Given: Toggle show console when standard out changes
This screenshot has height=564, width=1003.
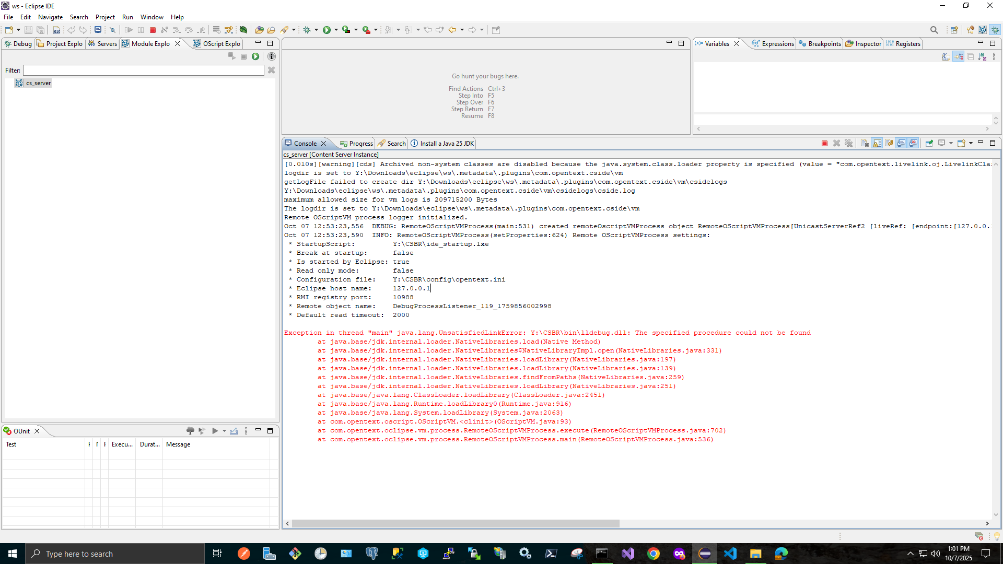Looking at the screenshot, I should click(x=901, y=143).
